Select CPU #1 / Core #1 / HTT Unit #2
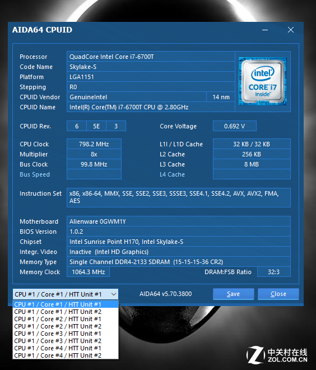The height and width of the screenshot is (370, 316). pyautogui.click(x=66, y=312)
